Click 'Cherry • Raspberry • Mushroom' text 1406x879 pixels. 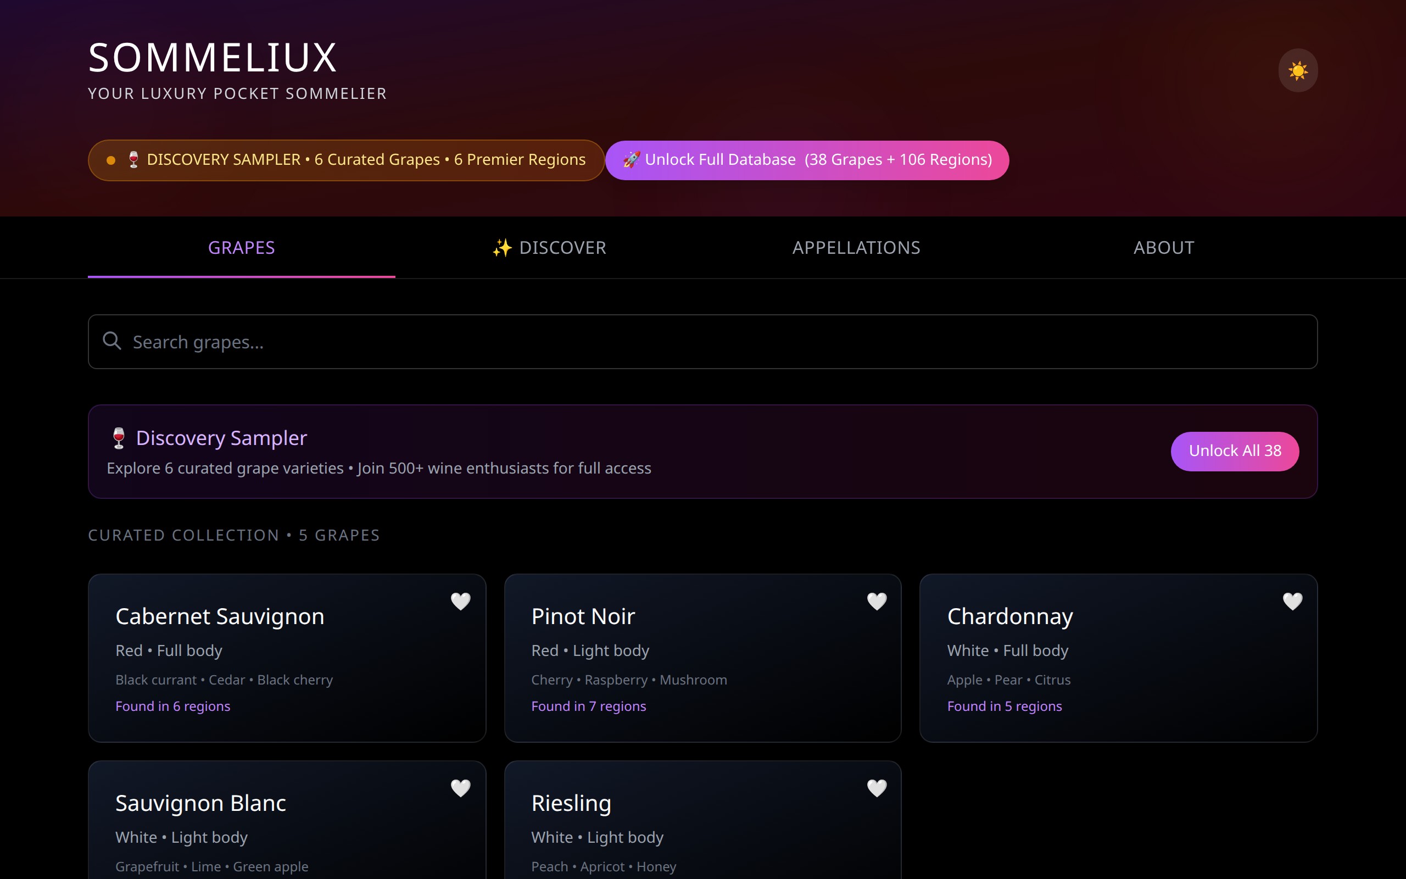[x=629, y=680]
